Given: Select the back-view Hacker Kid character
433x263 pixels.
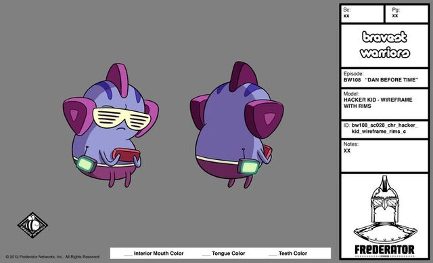Looking at the screenshot, I should tap(237, 125).
